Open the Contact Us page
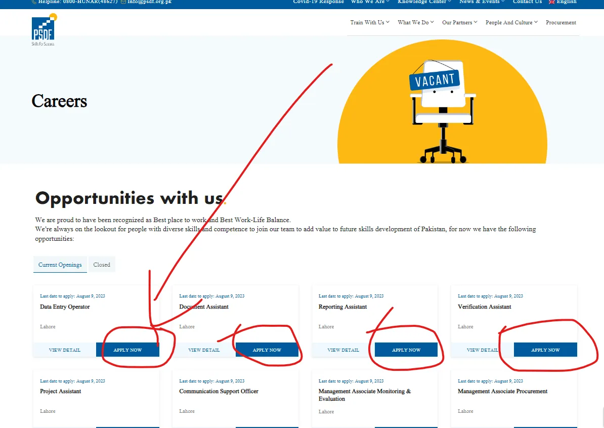 (x=527, y=2)
